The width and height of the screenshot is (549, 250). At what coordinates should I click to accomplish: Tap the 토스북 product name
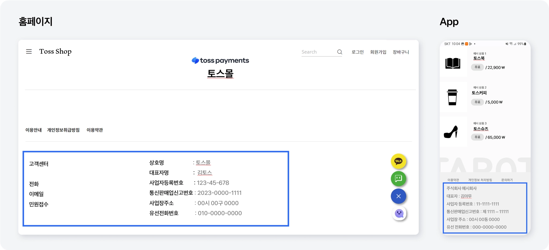click(479, 58)
